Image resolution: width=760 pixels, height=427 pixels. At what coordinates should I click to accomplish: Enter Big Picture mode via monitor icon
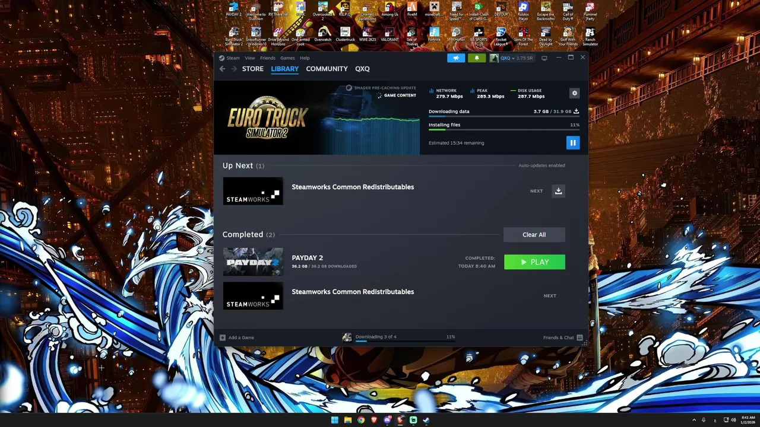pyautogui.click(x=544, y=58)
